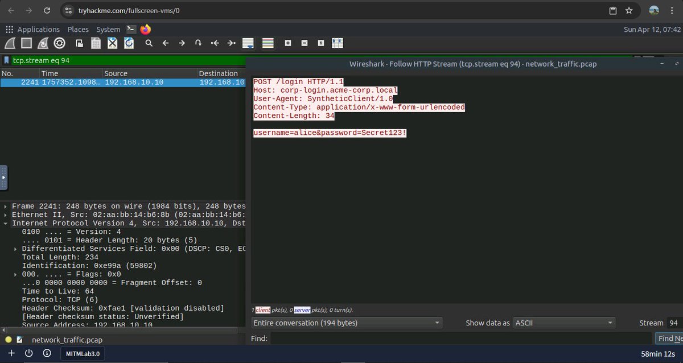Go forward in packet history
This screenshot has width=683, height=363.
tap(182, 43)
